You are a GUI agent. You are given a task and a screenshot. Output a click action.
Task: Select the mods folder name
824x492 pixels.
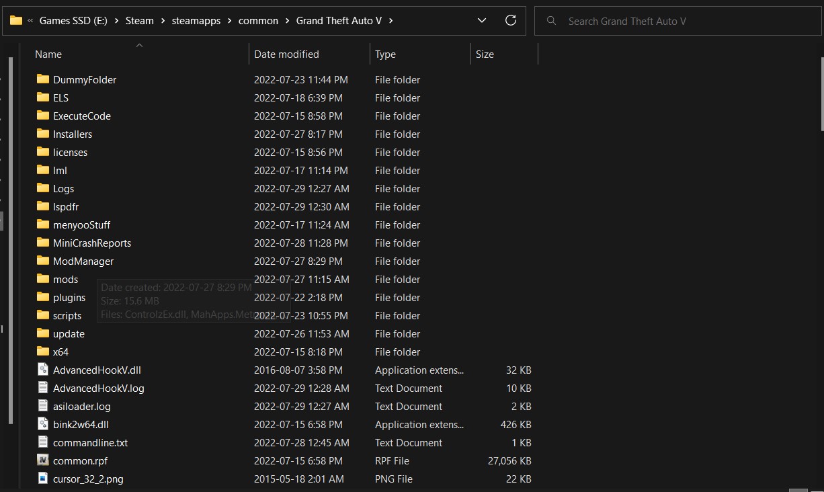(x=66, y=280)
